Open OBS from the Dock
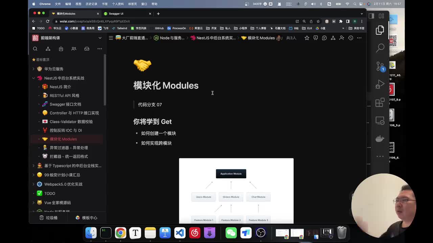 [261, 233]
